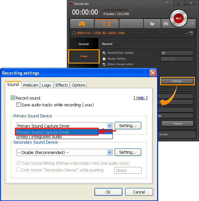Switch to game recording mode gamepad icon

(x=82, y=24)
